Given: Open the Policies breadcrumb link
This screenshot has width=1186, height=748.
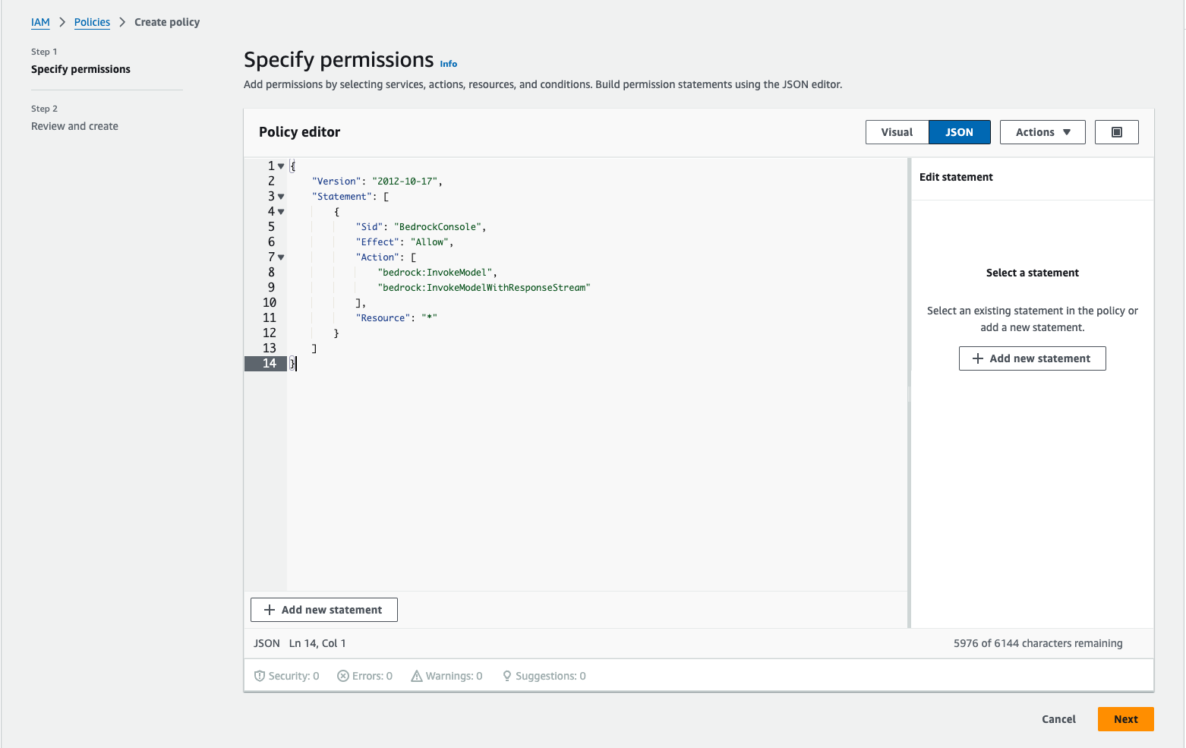Looking at the screenshot, I should [x=92, y=22].
